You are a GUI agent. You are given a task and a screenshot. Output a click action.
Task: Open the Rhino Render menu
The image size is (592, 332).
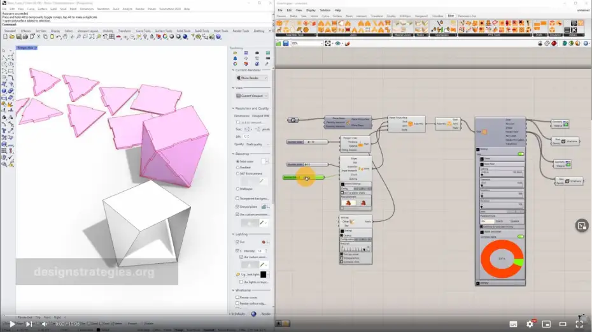(139, 9)
